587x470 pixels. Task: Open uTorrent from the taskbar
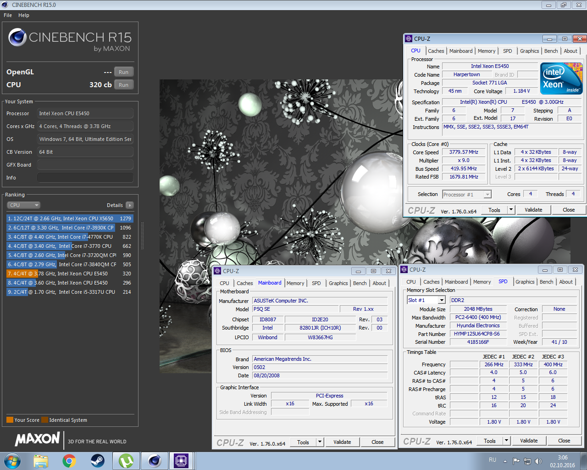[126, 461]
